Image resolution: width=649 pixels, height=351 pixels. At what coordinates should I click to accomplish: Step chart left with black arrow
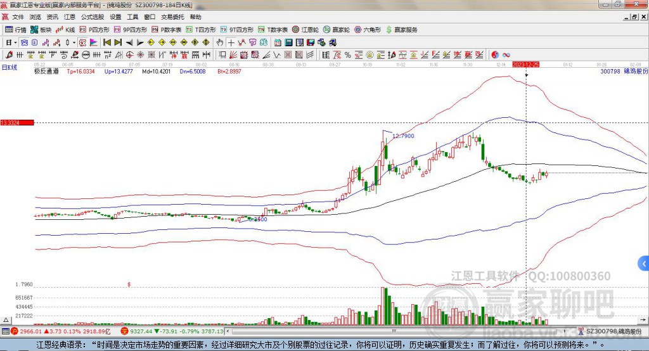tap(129, 42)
